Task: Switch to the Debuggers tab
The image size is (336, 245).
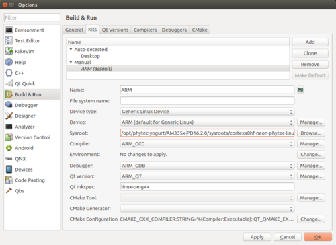Action: coord(174,30)
